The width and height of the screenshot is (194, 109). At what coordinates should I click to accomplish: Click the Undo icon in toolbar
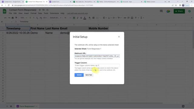point(5,18)
